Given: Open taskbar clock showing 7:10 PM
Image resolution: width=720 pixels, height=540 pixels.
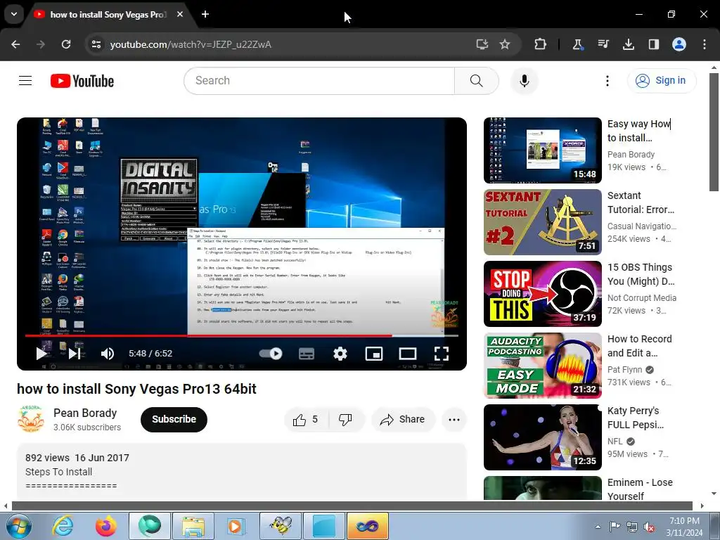Looking at the screenshot, I should [684, 527].
